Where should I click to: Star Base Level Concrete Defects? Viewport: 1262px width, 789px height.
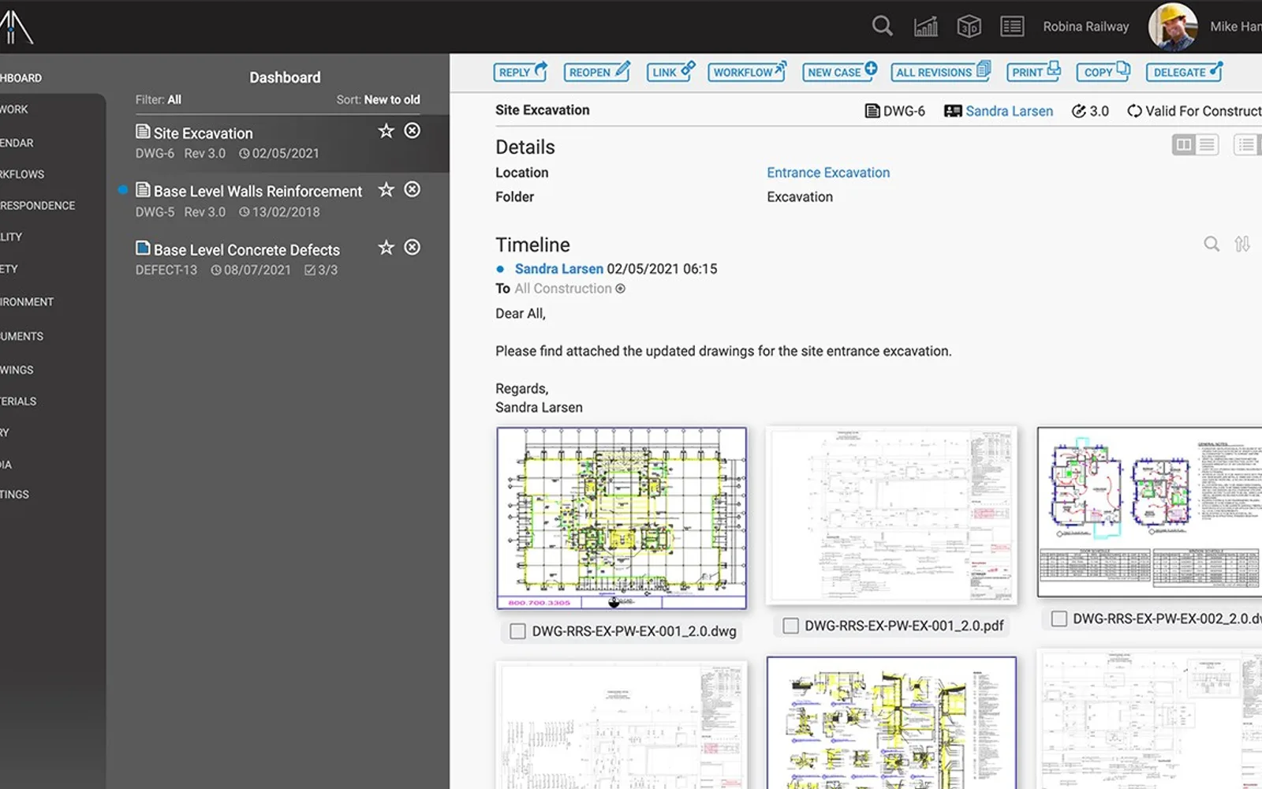tap(386, 248)
